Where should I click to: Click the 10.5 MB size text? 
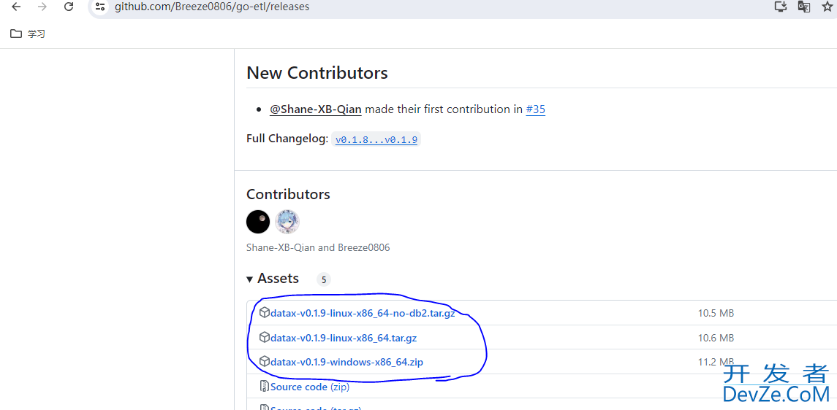pyautogui.click(x=716, y=313)
